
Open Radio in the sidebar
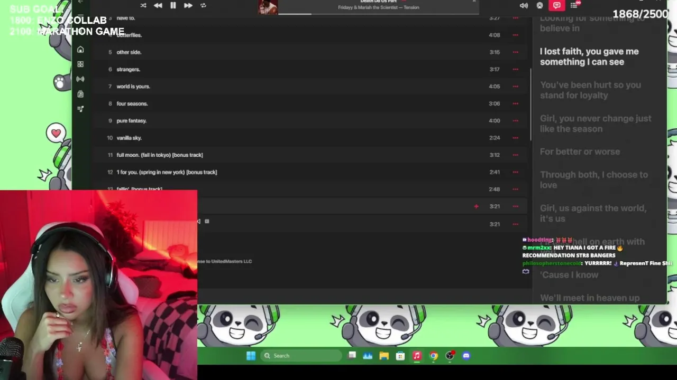80,79
